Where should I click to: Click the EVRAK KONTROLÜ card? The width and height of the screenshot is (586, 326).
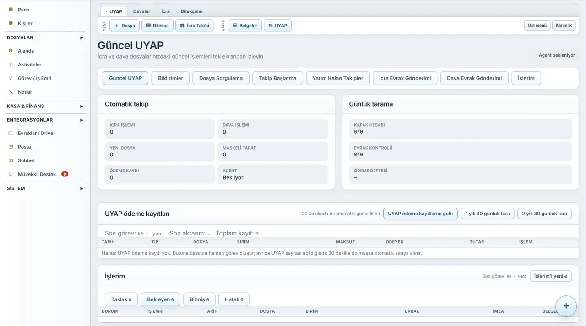coord(461,151)
